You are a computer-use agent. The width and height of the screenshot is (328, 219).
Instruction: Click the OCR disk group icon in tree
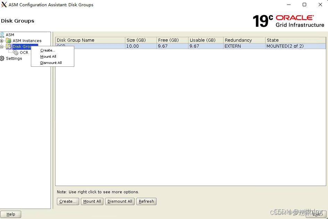(x=16, y=52)
